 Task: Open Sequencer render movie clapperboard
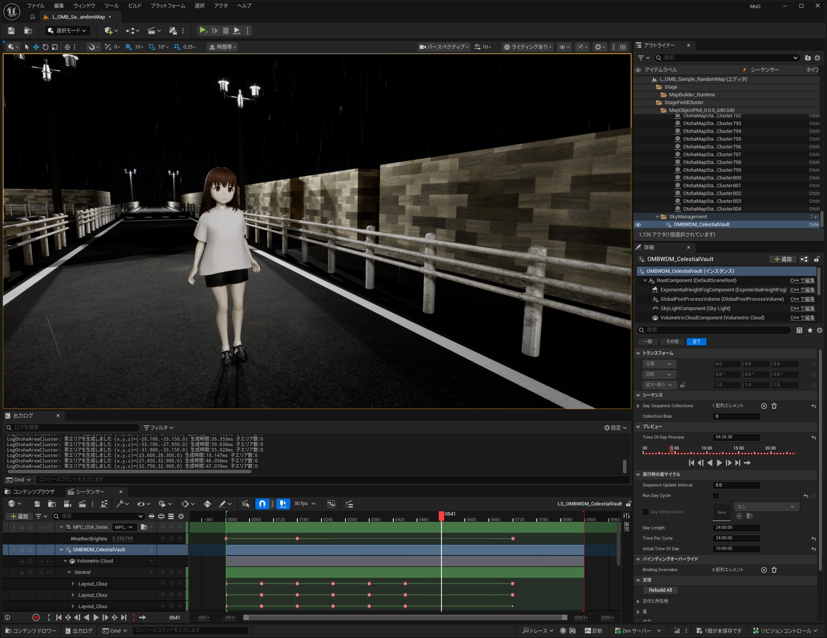coord(82,504)
